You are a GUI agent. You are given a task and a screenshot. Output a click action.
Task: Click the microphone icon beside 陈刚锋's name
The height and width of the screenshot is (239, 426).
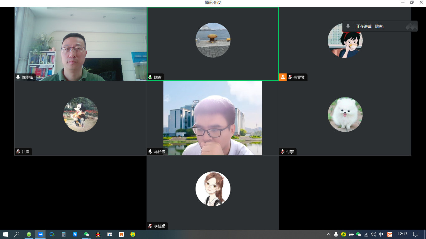pyautogui.click(x=18, y=77)
